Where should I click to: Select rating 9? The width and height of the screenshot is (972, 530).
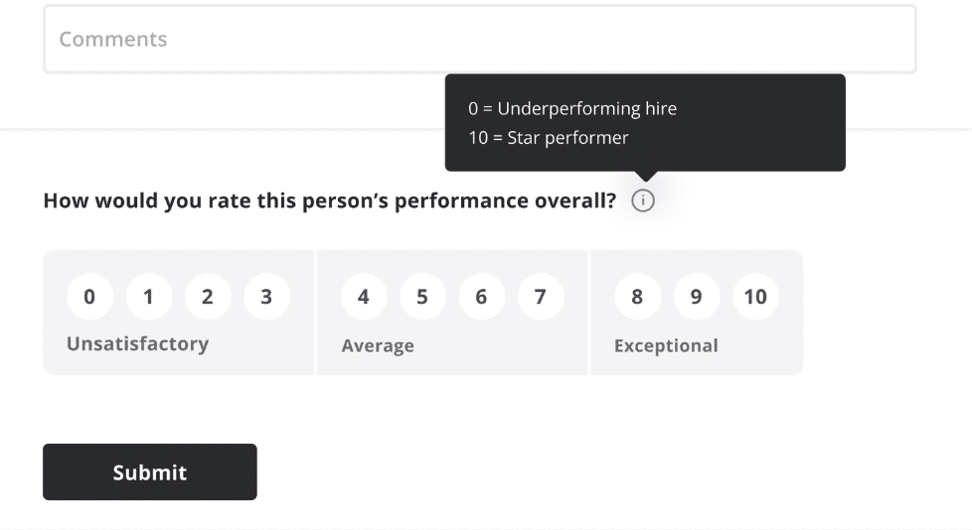coord(697,297)
